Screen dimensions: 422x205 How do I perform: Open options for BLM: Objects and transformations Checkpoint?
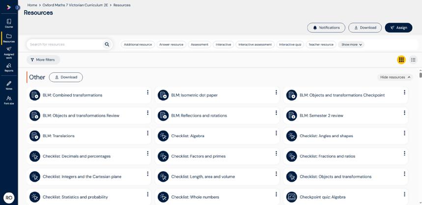[404, 92]
